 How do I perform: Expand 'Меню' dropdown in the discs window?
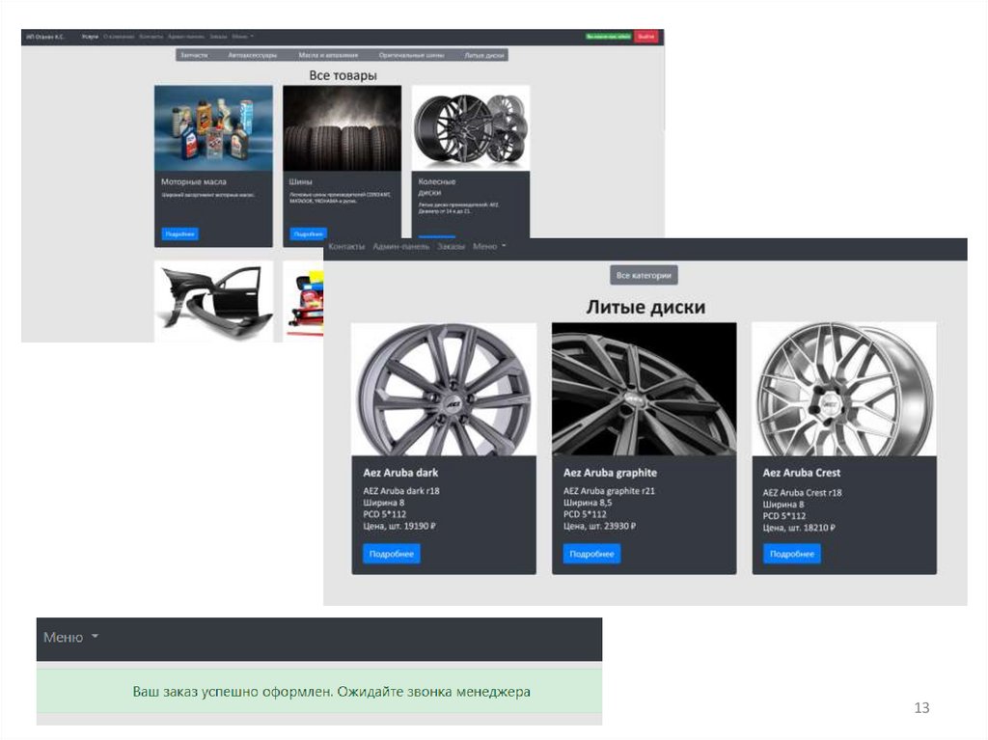[489, 246]
